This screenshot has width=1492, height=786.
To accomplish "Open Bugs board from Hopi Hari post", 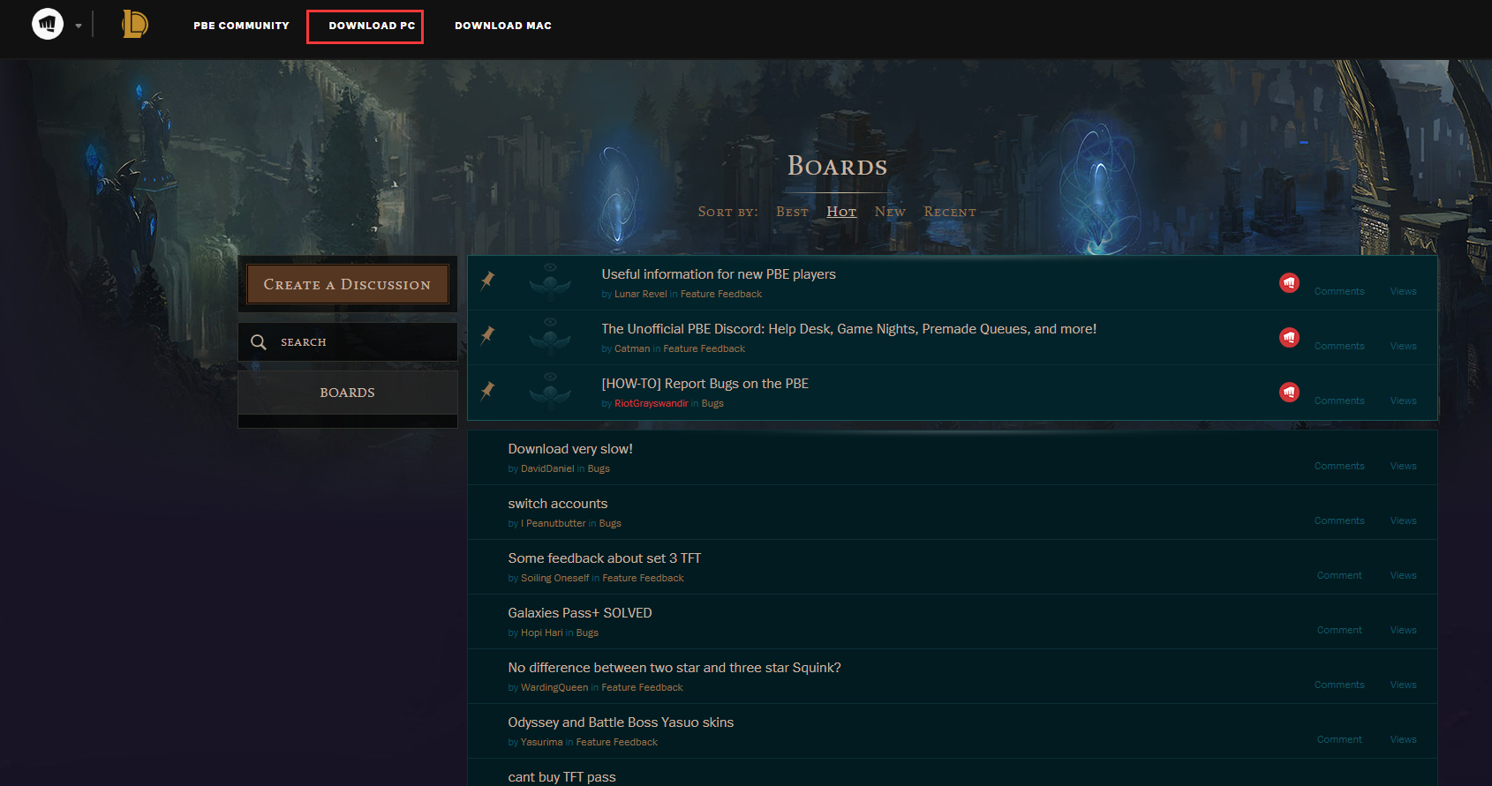I will [x=587, y=633].
